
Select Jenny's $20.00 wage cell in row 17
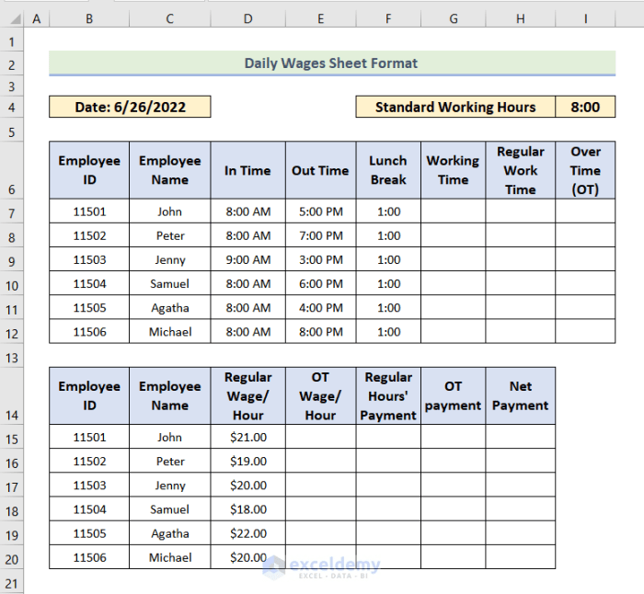point(247,485)
